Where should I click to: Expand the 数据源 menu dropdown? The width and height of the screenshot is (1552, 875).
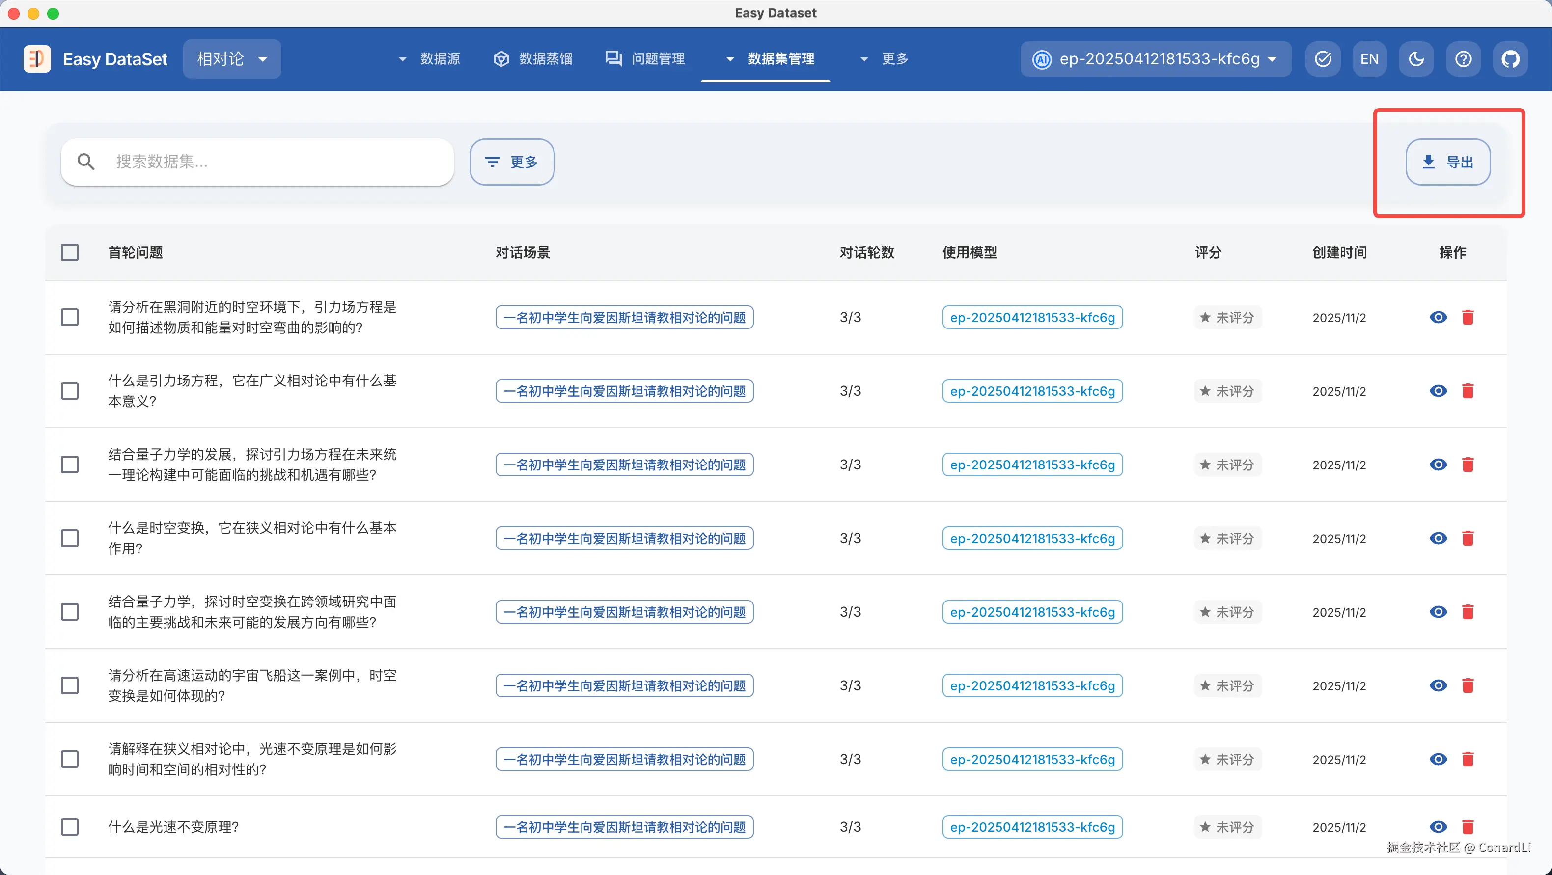(430, 59)
